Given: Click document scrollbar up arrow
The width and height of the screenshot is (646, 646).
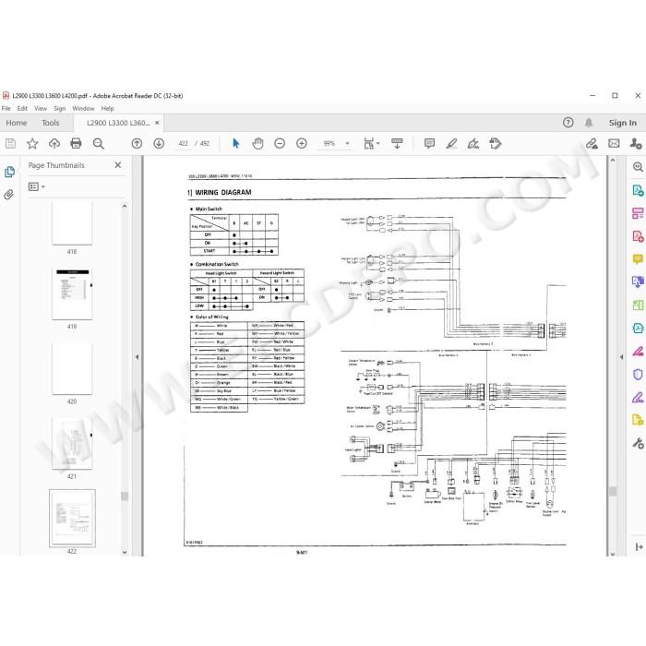Looking at the screenshot, I should pyautogui.click(x=613, y=160).
